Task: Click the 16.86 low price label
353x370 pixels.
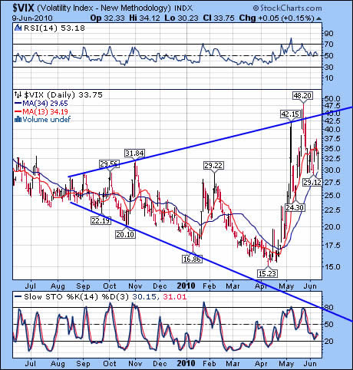Action: [192, 259]
